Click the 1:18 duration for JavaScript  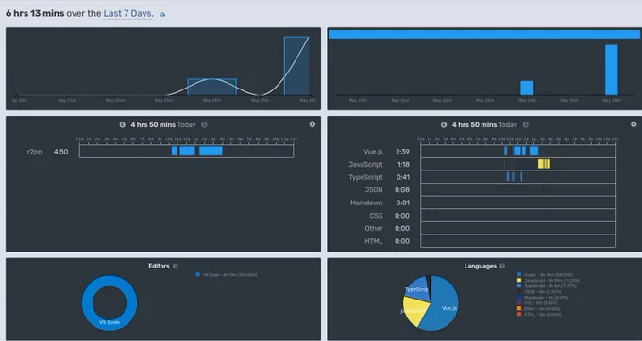[x=403, y=164]
